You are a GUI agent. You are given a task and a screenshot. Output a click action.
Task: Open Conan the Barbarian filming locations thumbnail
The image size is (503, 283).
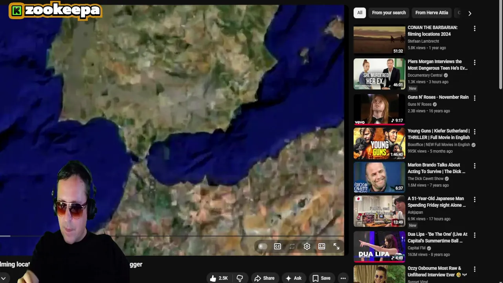pos(379,40)
